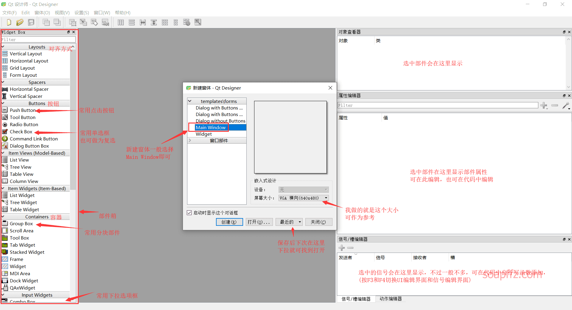Click the Save form floppy icon
The image size is (572, 310).
pos(31,22)
